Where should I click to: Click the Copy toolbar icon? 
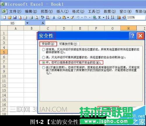59,18
